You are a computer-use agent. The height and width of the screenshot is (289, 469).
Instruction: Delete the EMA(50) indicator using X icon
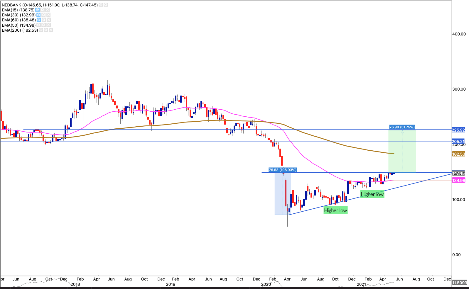(x=48, y=25)
